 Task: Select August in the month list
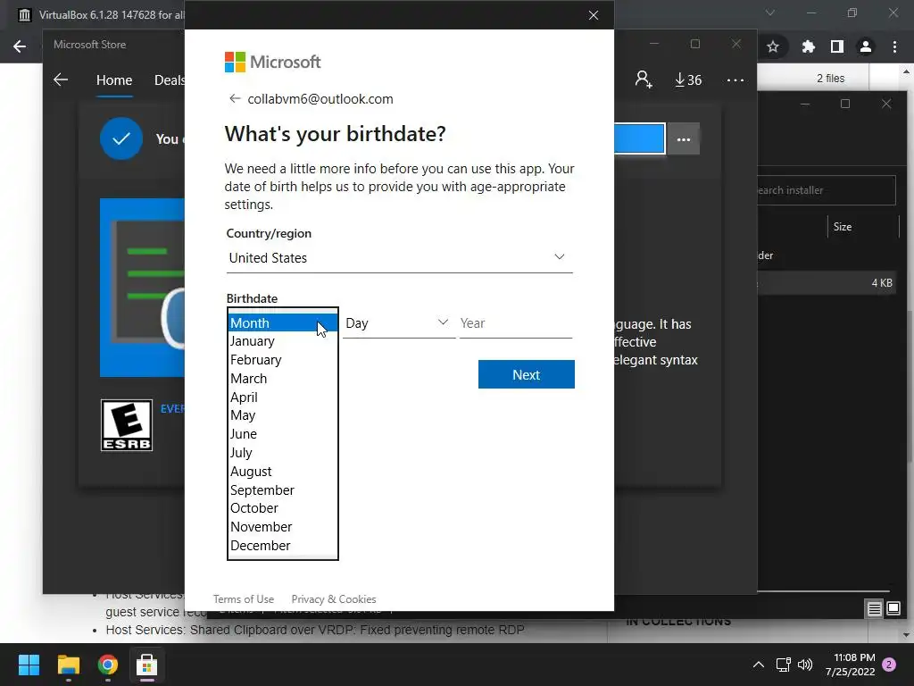click(x=282, y=472)
